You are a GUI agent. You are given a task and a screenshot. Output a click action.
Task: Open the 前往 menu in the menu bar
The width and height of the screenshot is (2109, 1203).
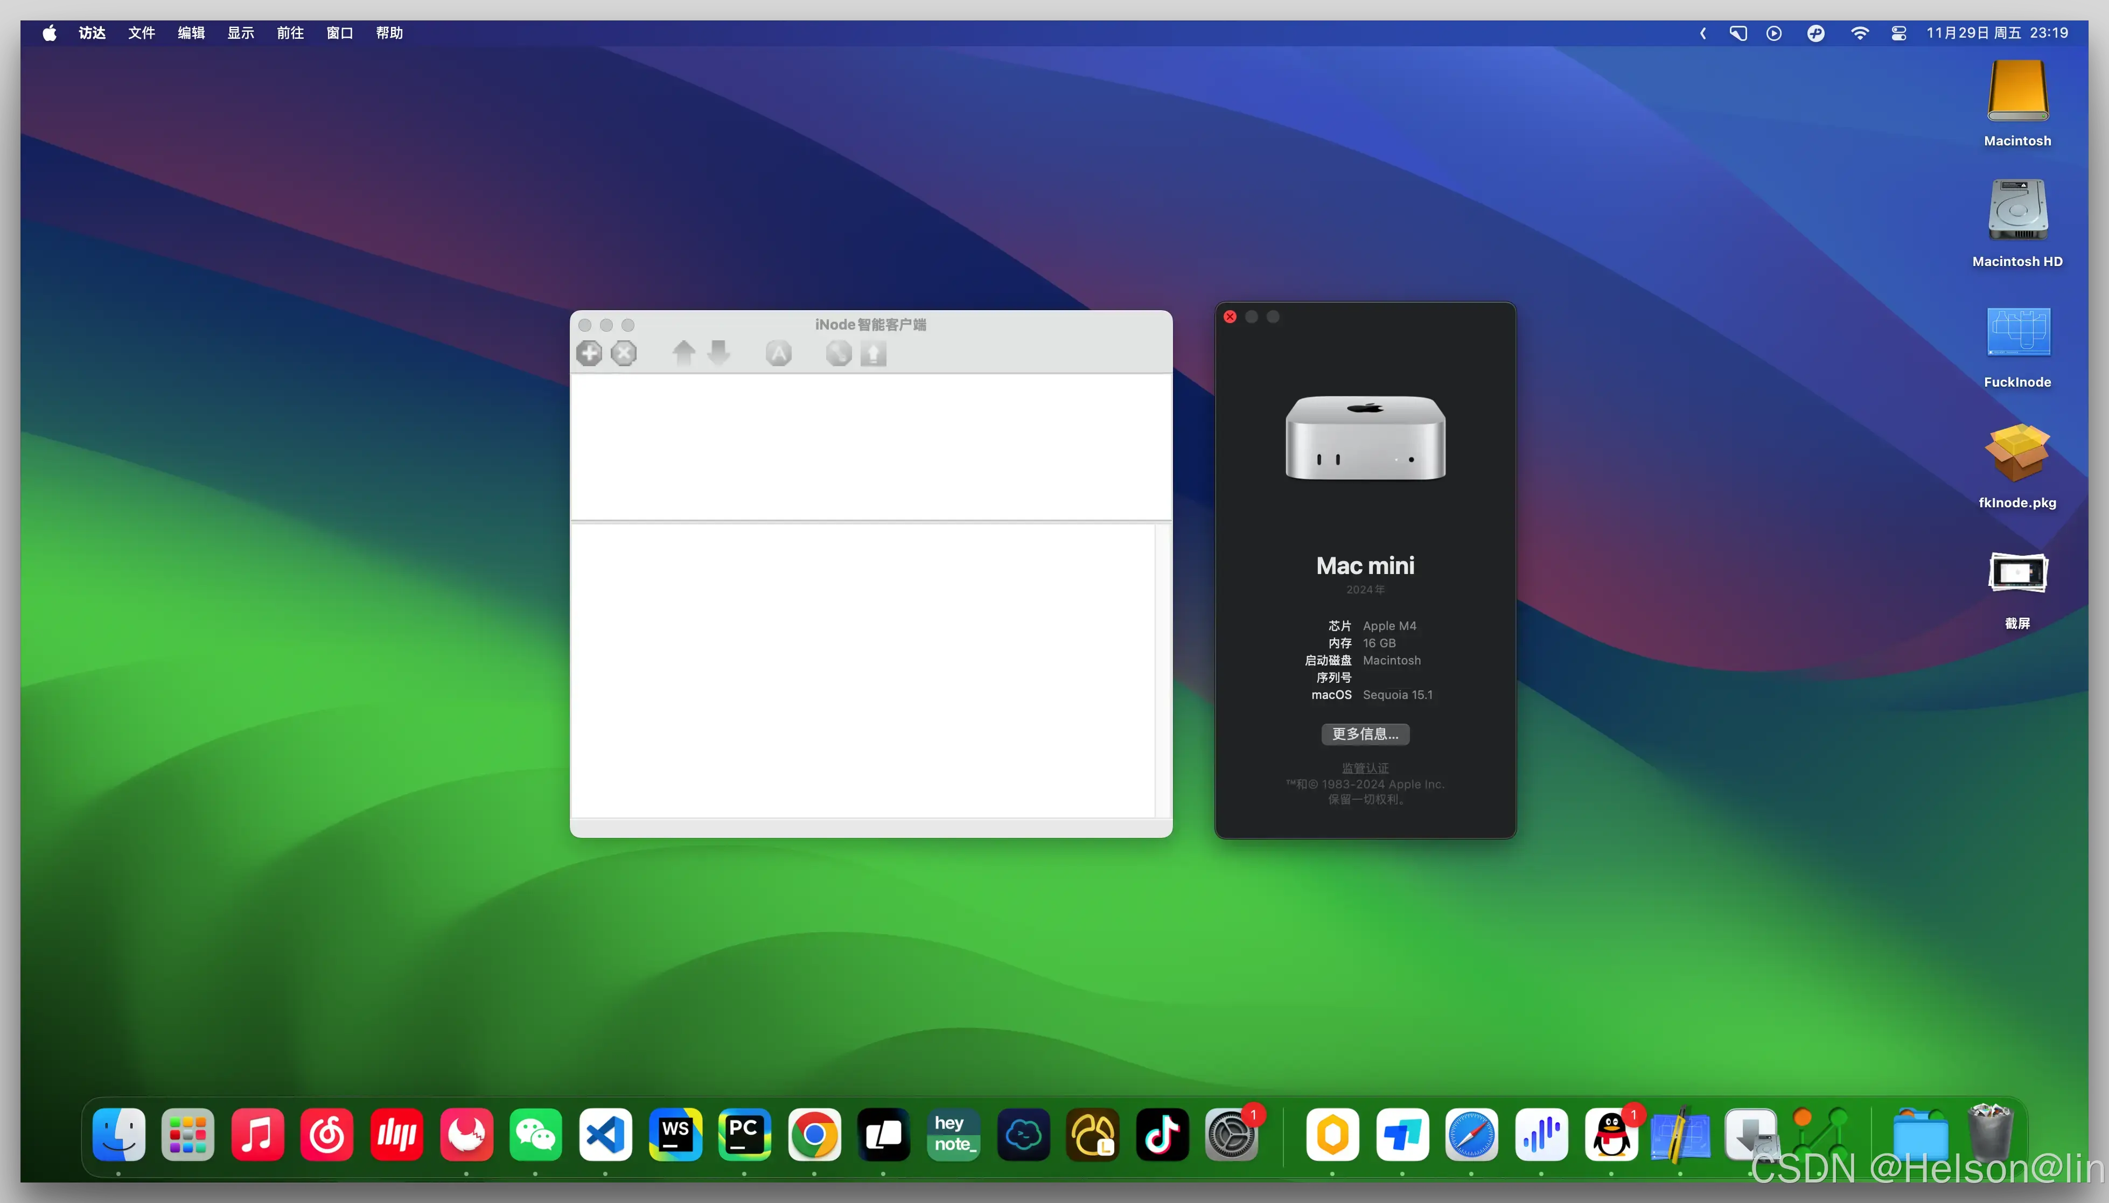[x=290, y=33]
